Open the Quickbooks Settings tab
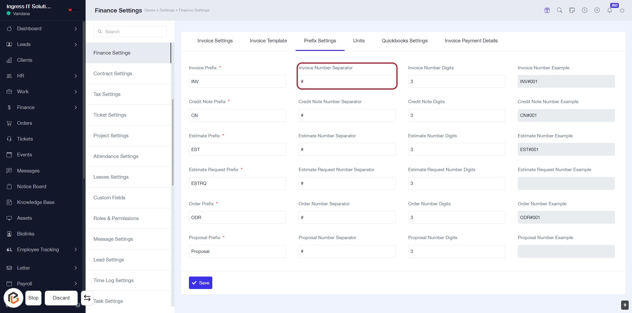Image resolution: width=632 pixels, height=313 pixels. 405,41
